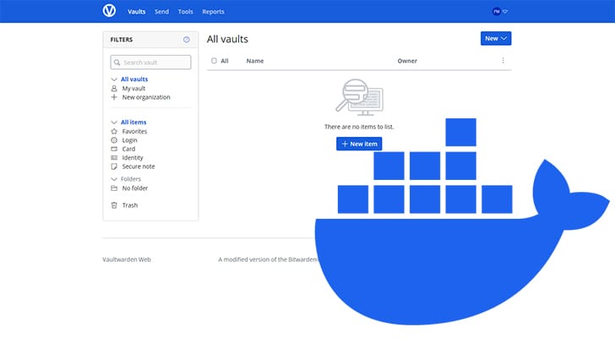This screenshot has height=338, width=615.
Task: Filter by Secure note items
Action: coord(139,166)
